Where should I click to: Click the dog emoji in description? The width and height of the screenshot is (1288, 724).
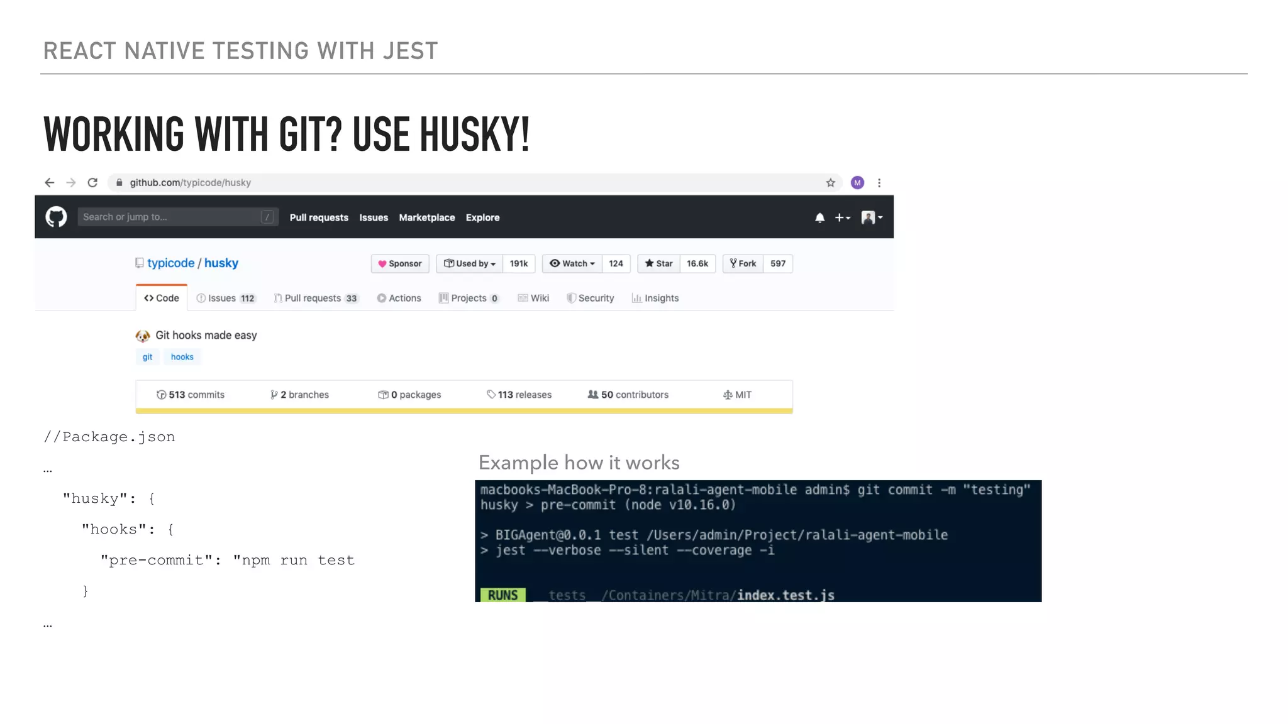click(143, 336)
